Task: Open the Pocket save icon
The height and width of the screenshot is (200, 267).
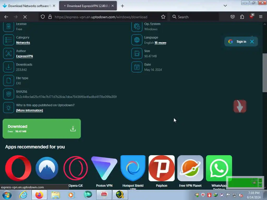Action: click(x=232, y=17)
